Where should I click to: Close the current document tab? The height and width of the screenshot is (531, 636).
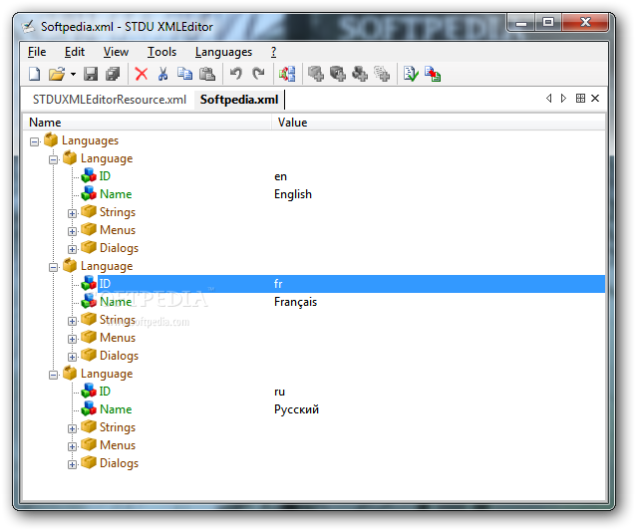[x=595, y=98]
